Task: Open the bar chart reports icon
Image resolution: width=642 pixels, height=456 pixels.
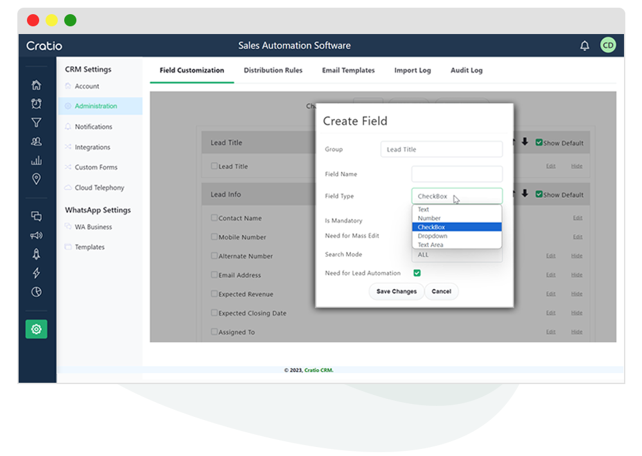Action: (37, 161)
